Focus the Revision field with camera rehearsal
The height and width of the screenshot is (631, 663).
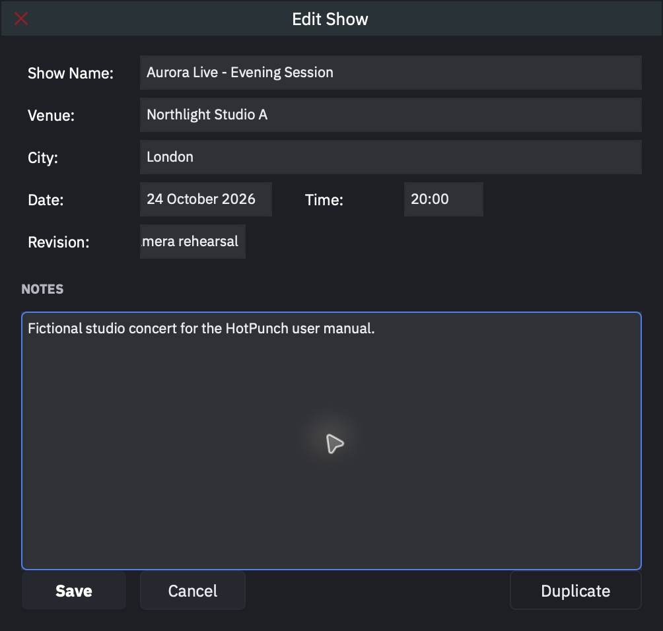point(193,242)
